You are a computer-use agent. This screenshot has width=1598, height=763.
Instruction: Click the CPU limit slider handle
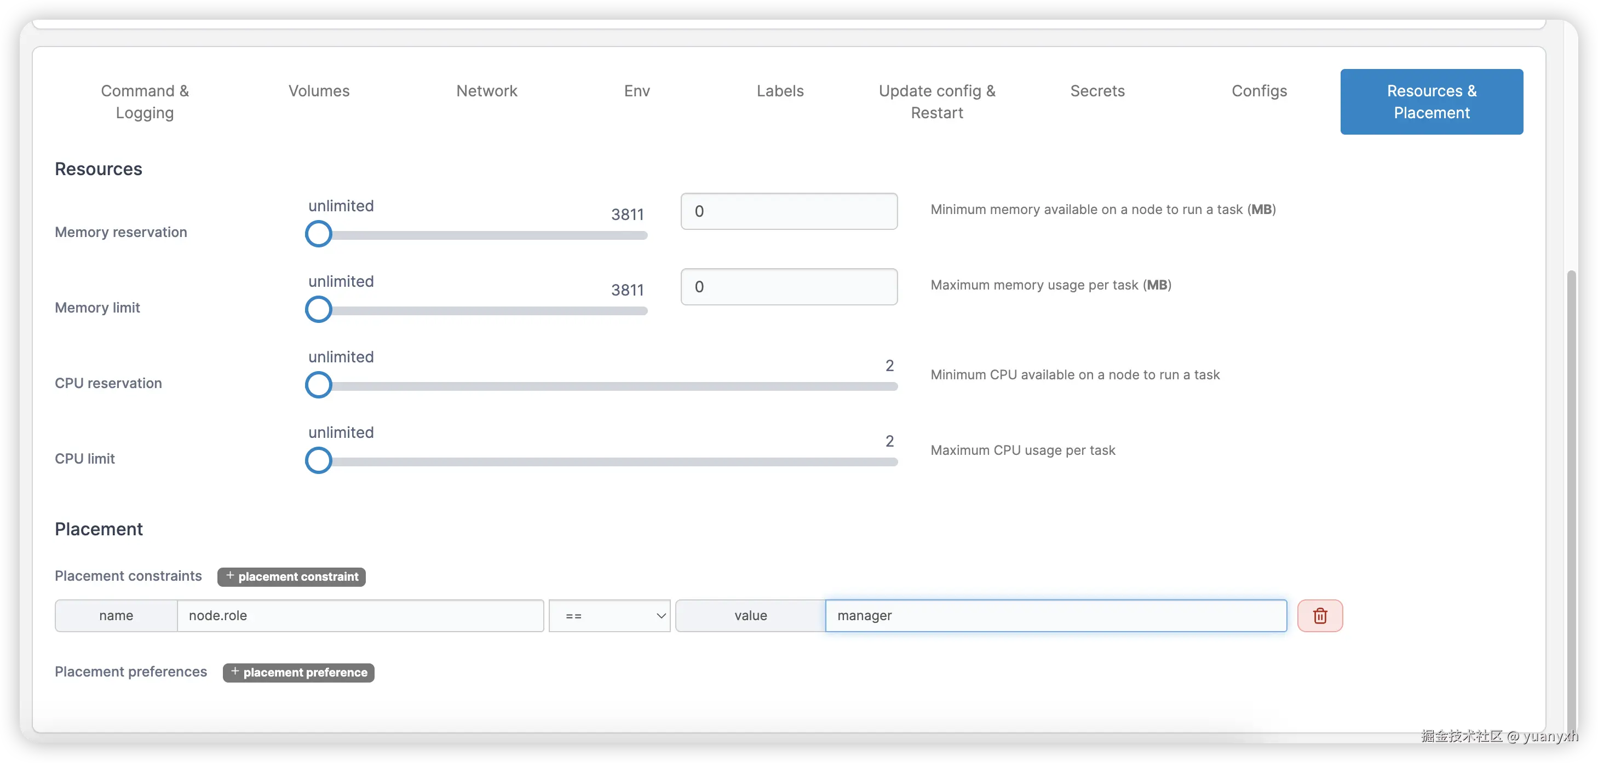(x=318, y=460)
